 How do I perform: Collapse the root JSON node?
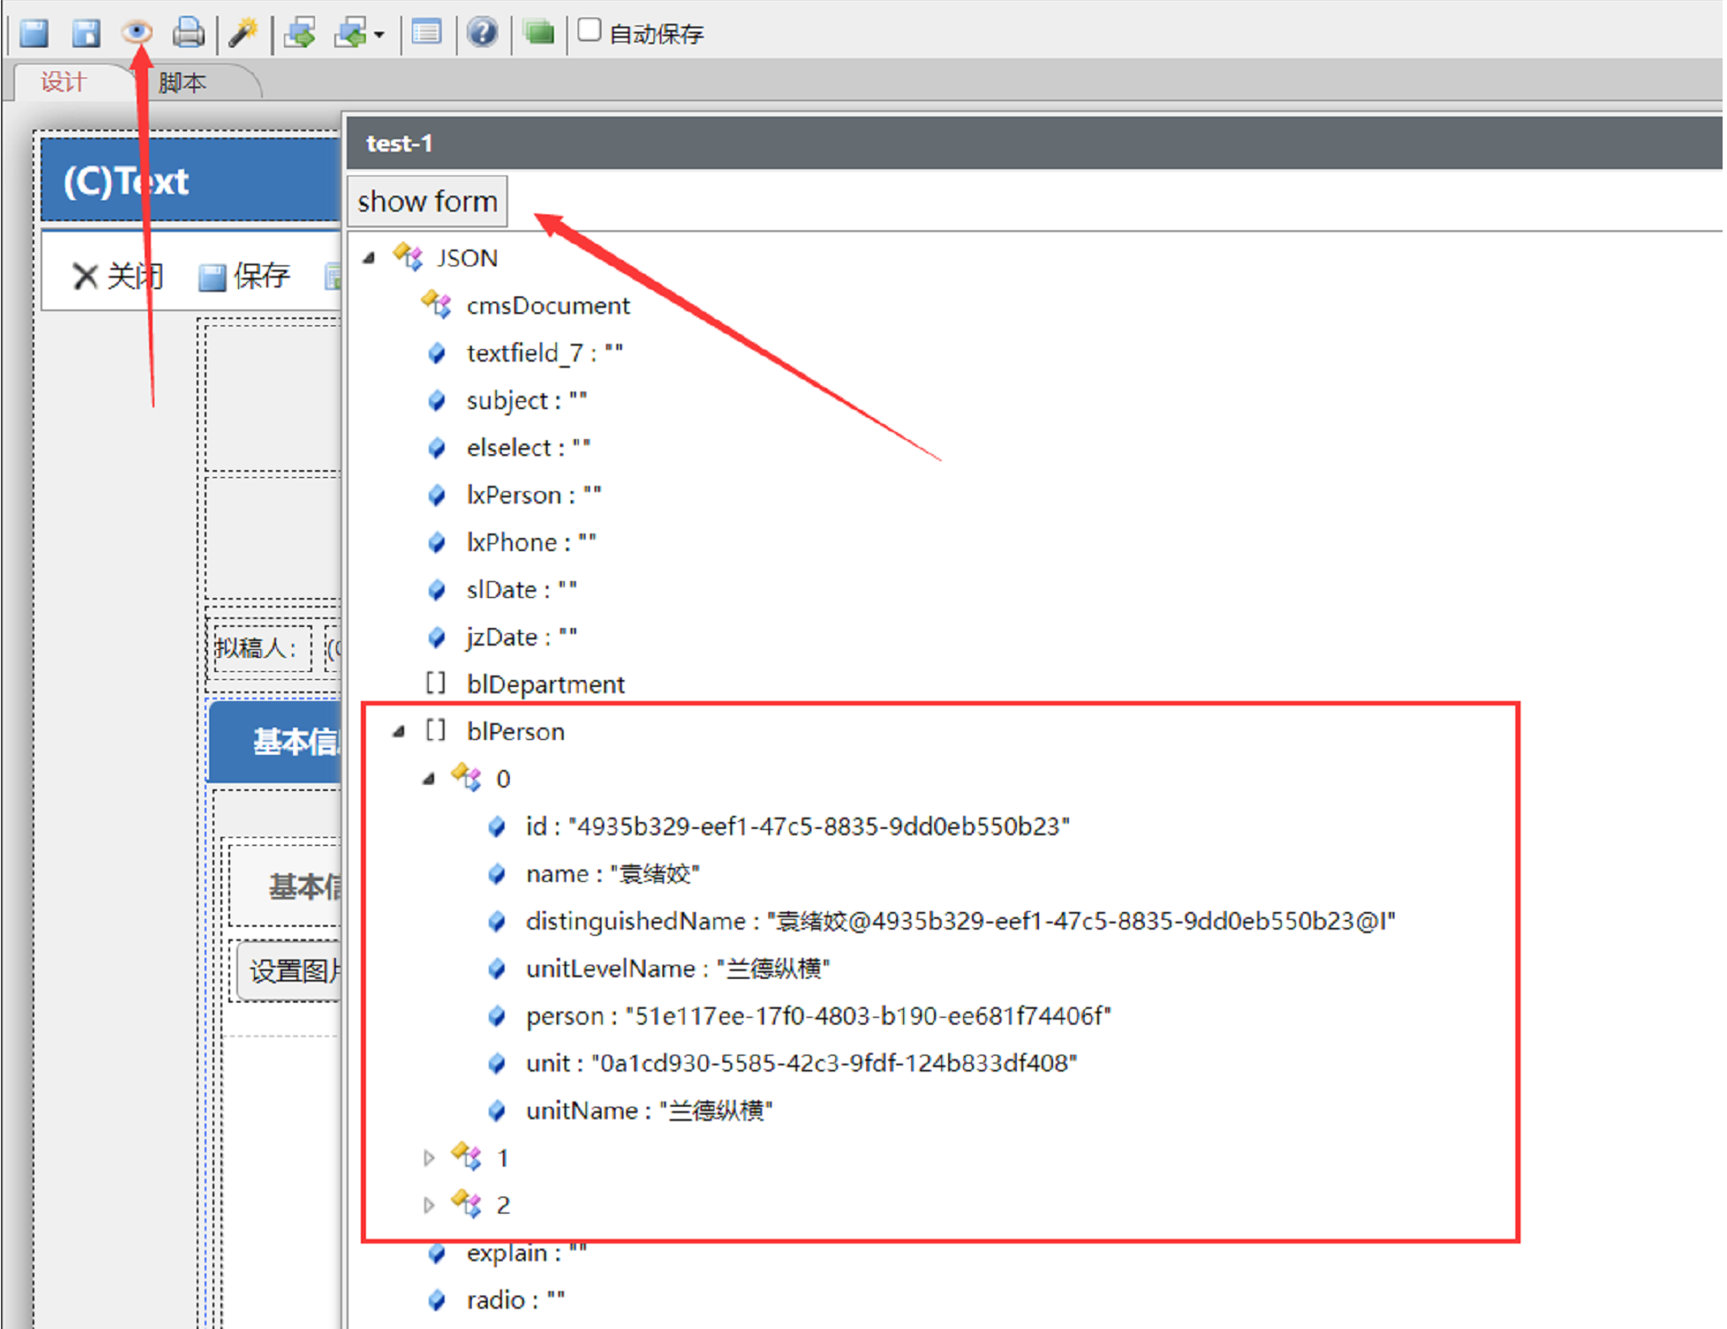[x=370, y=258]
